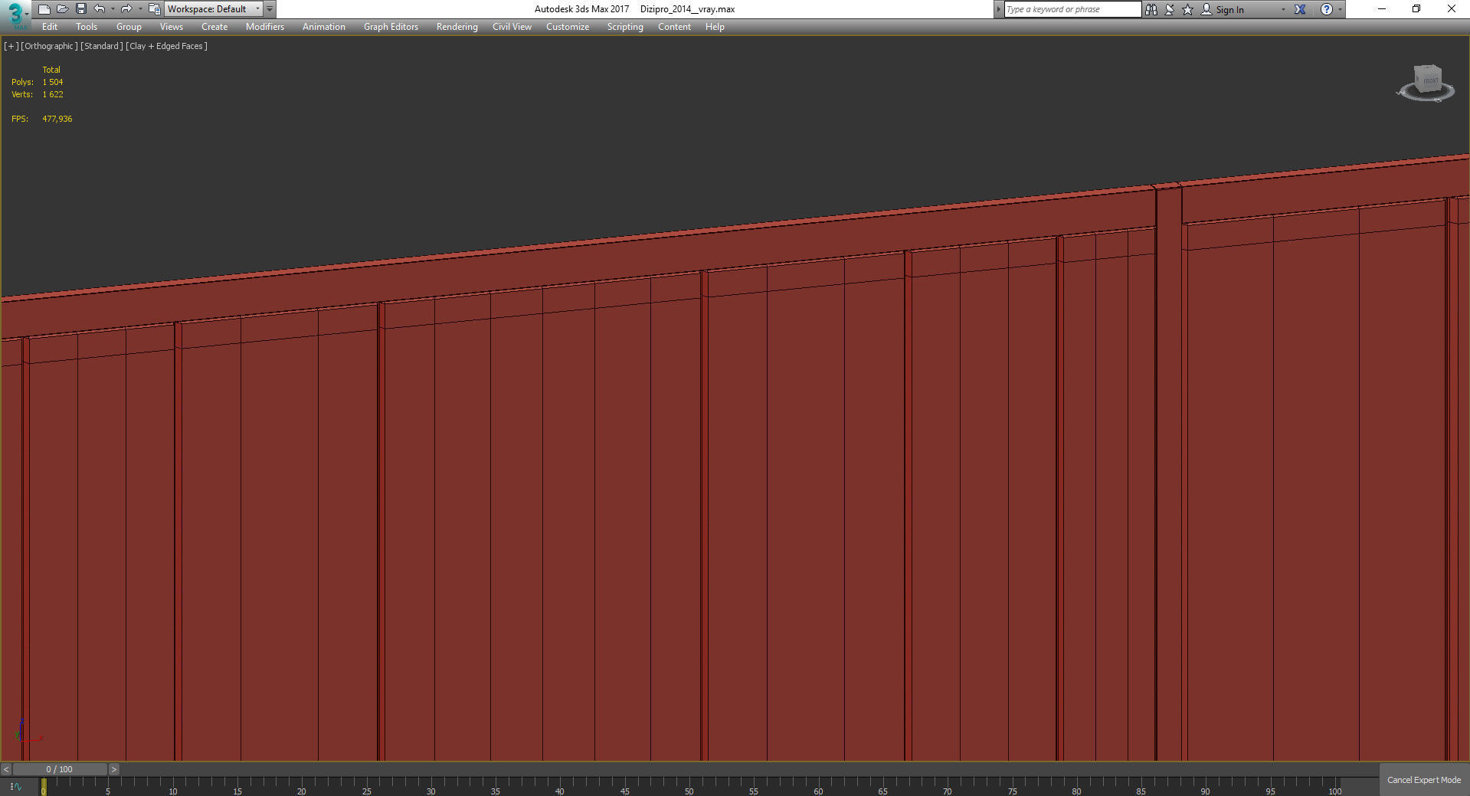Open the Mini Curve Editor icon
The width and height of the screenshot is (1470, 796).
(15, 786)
